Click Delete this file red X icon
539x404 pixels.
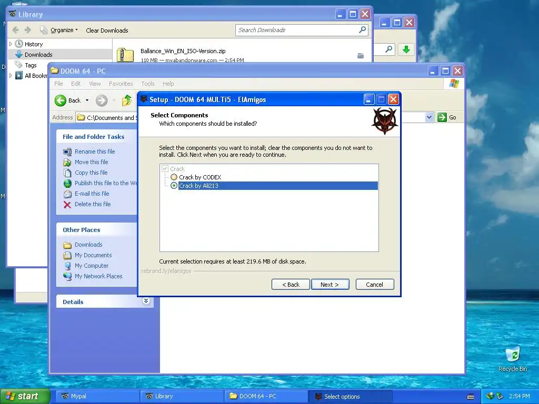click(67, 205)
